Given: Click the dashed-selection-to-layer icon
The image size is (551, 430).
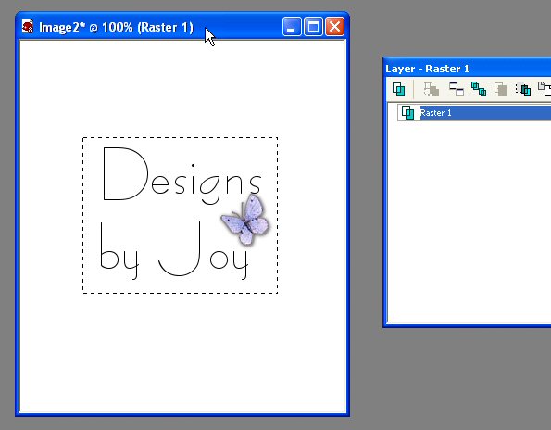Looking at the screenshot, I should (523, 89).
